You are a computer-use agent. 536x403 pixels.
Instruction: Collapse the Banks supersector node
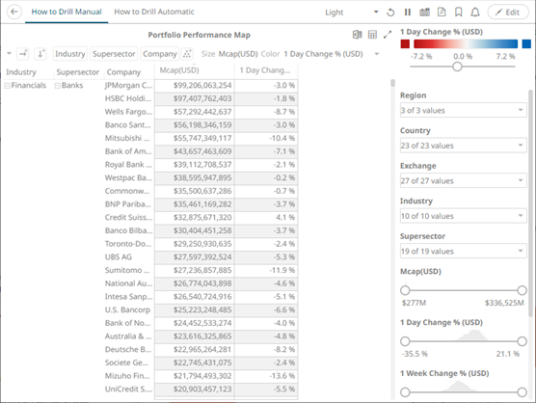pos(58,86)
